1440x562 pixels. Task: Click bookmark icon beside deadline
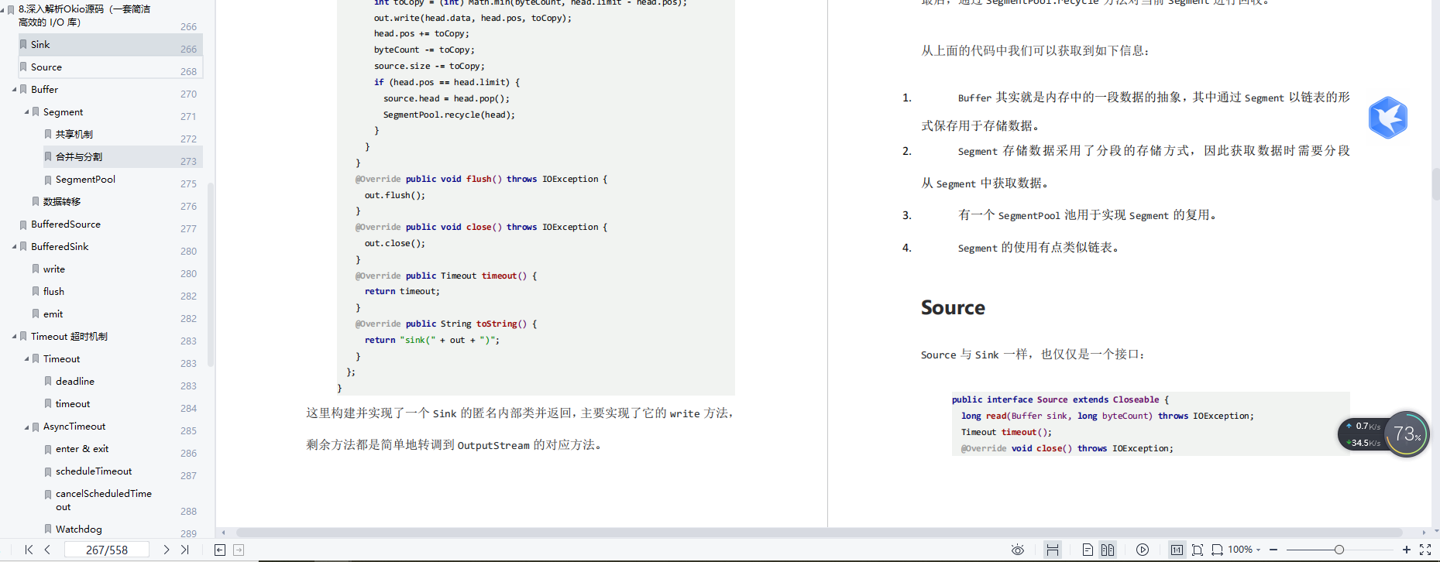(x=48, y=382)
